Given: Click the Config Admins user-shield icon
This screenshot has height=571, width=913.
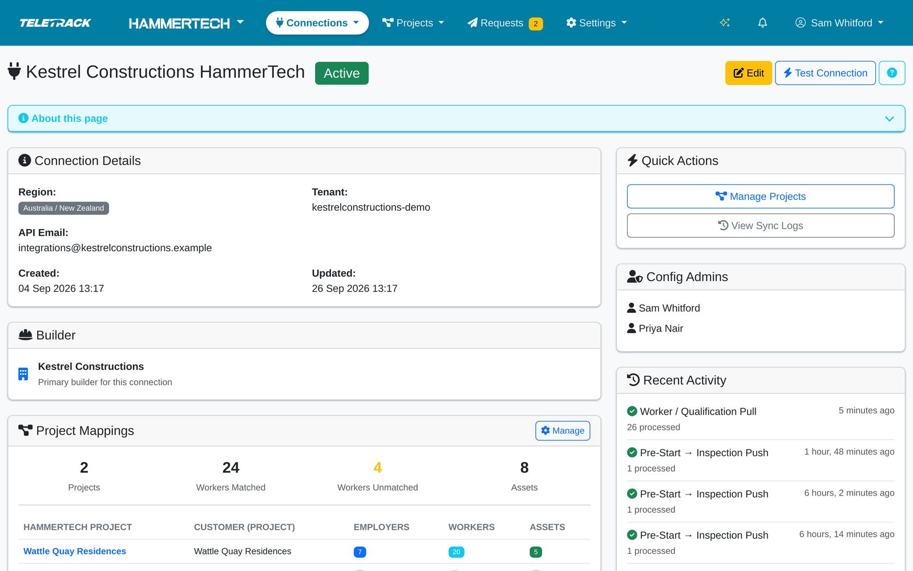Looking at the screenshot, I should [x=635, y=277].
